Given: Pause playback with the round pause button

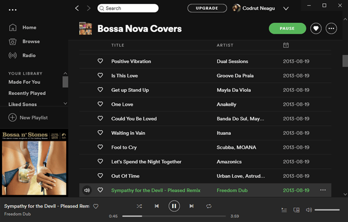Looking at the screenshot, I should (174, 206).
